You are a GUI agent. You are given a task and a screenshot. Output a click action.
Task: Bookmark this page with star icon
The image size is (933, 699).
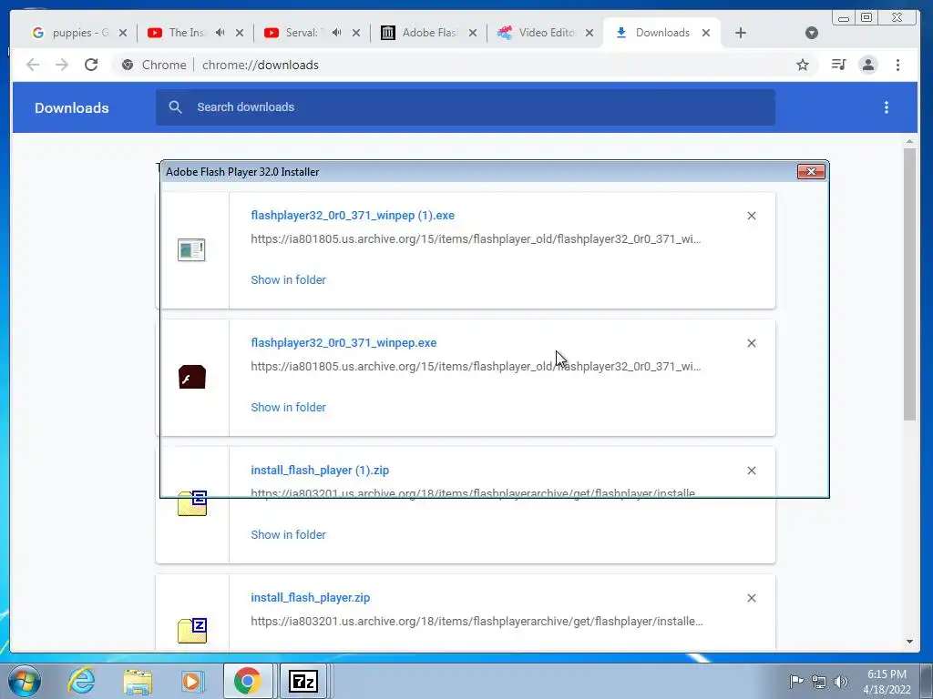click(803, 65)
